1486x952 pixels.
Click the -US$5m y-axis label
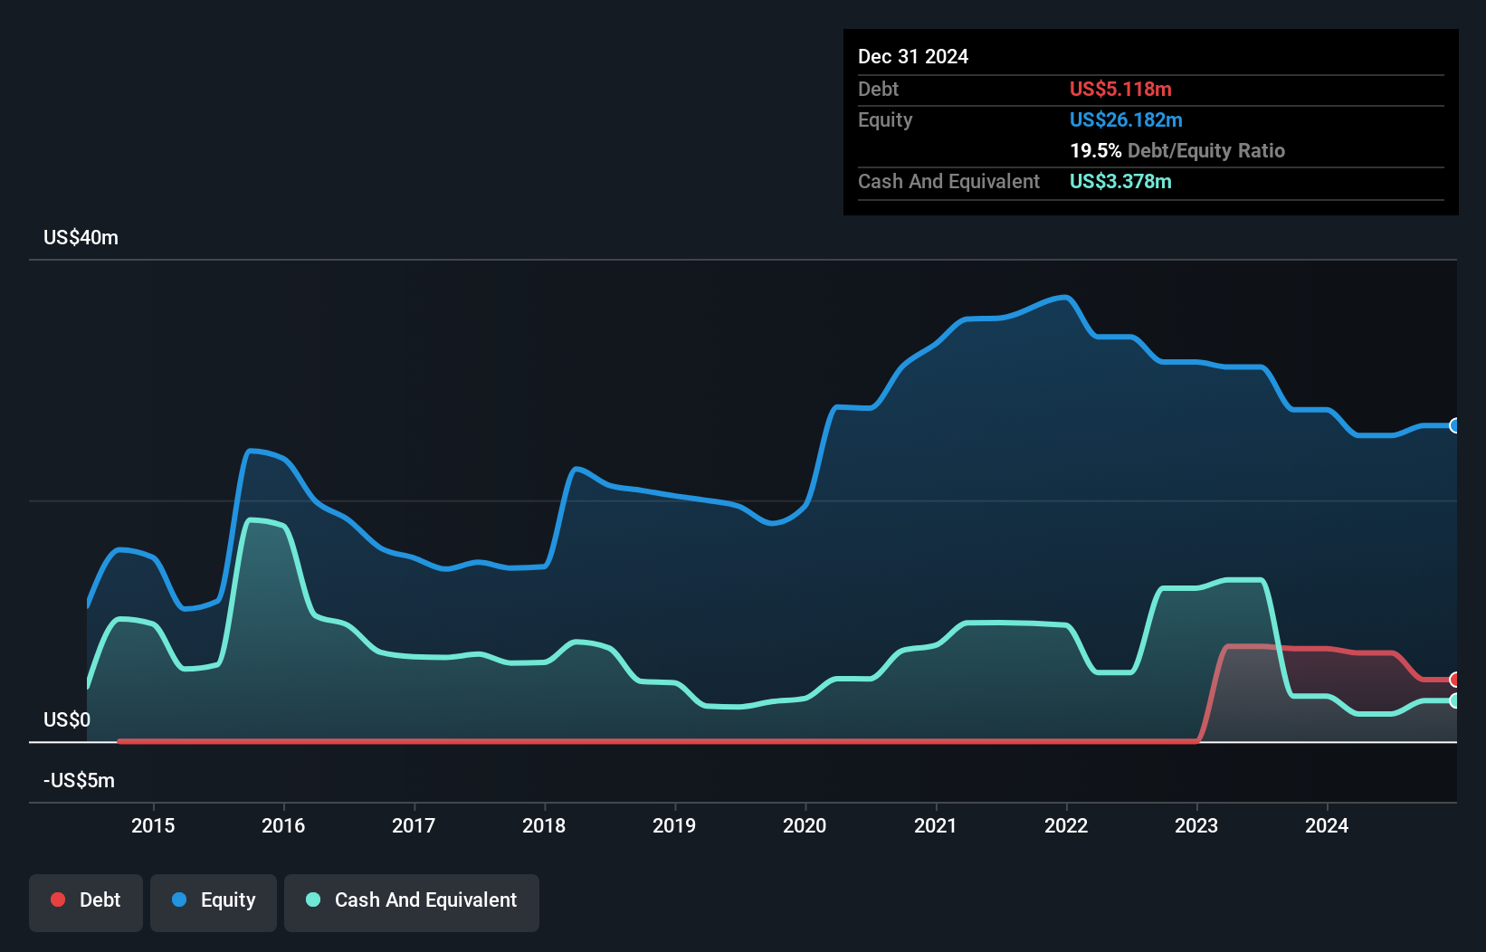[x=79, y=781]
